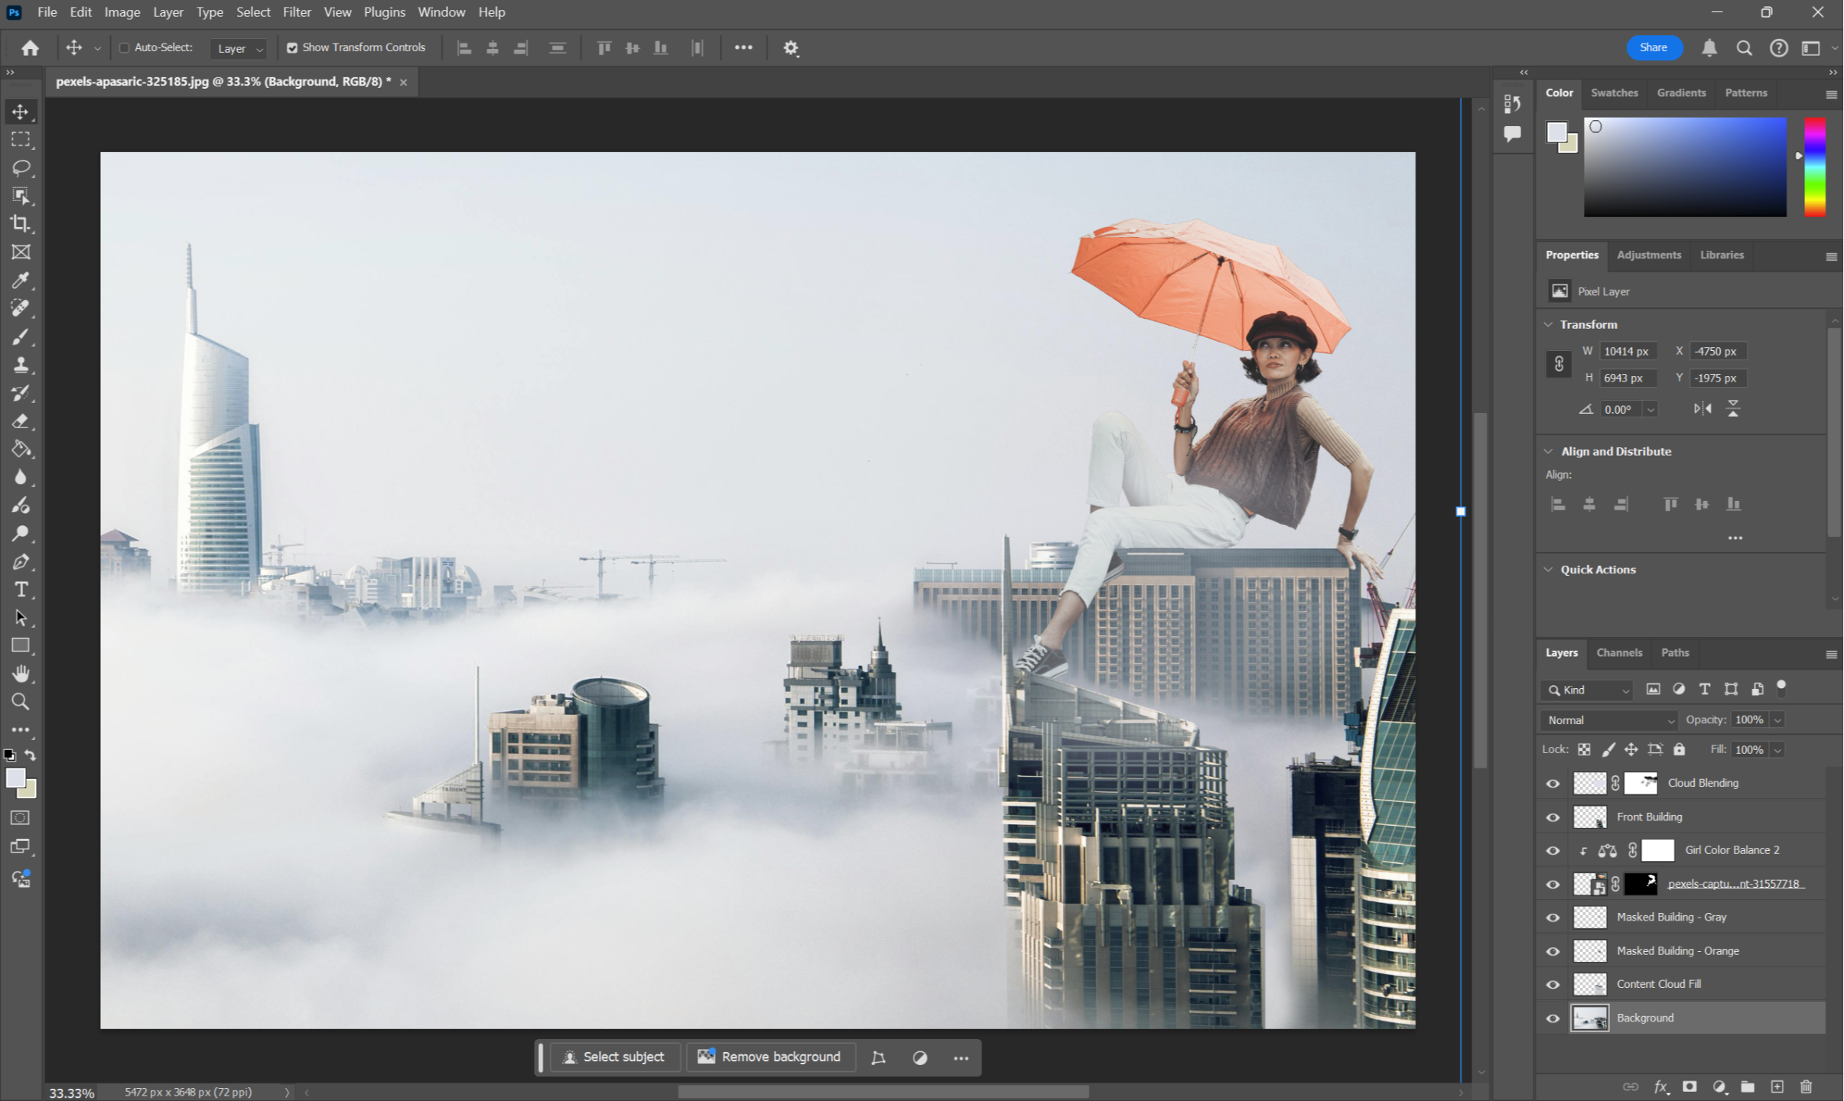
Task: Switch to the Channels tab
Action: (x=1618, y=653)
